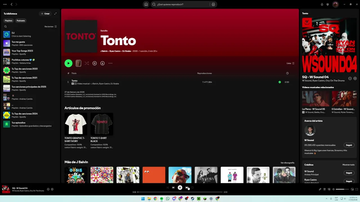360x202 pixels.
Task: Open the connect to a device icon
Action: [329, 189]
